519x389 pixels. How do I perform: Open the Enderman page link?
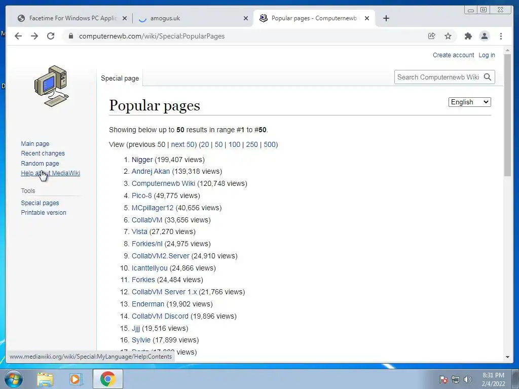point(148,304)
